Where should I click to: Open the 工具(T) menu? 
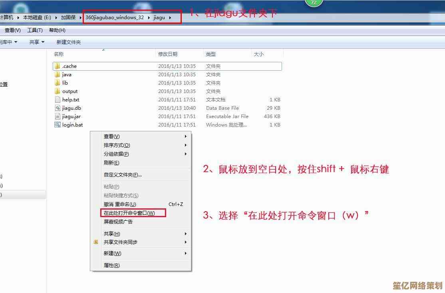(x=35, y=30)
